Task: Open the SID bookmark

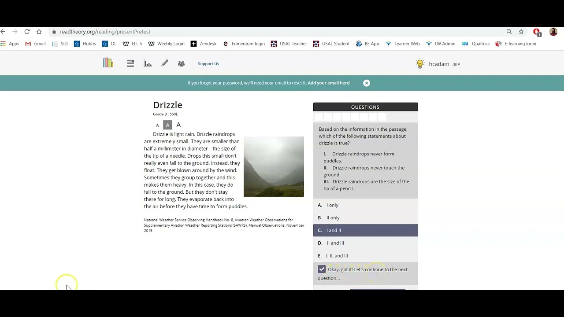Action: pos(60,44)
